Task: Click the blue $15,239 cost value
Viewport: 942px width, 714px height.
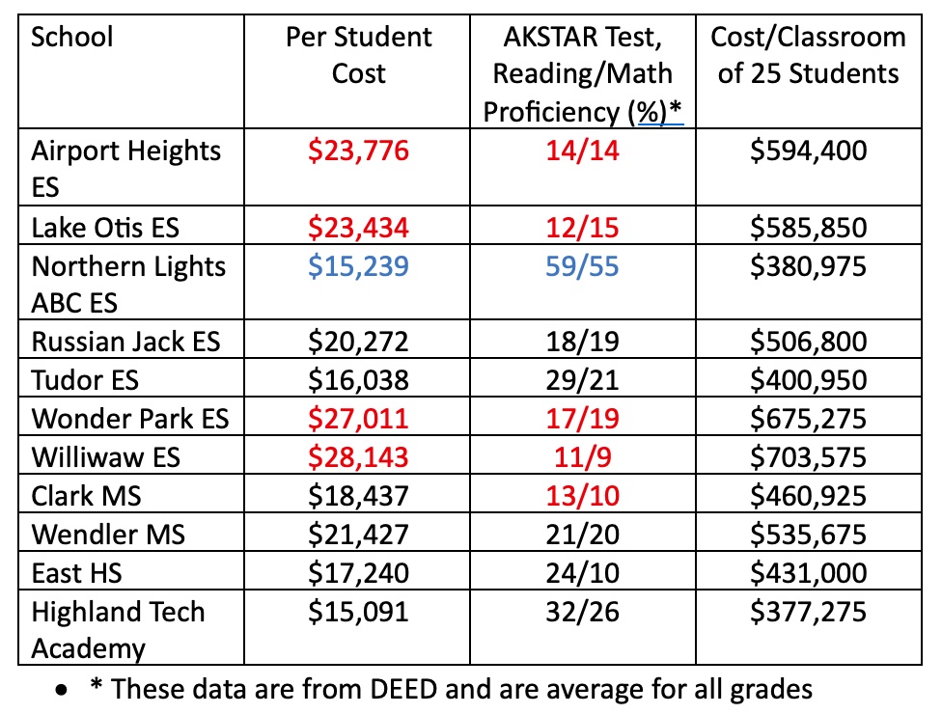Action: point(358,266)
